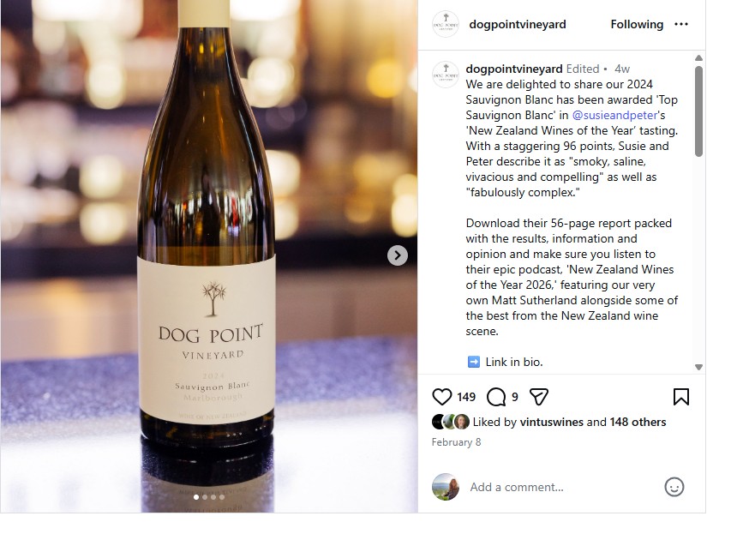This screenshot has height=552, width=749.
Task: Open comments via speech bubble icon
Action: 496,397
